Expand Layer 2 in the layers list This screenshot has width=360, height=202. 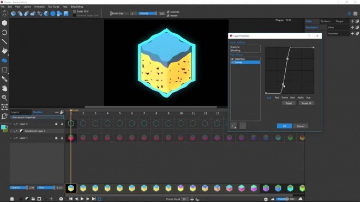(11, 124)
